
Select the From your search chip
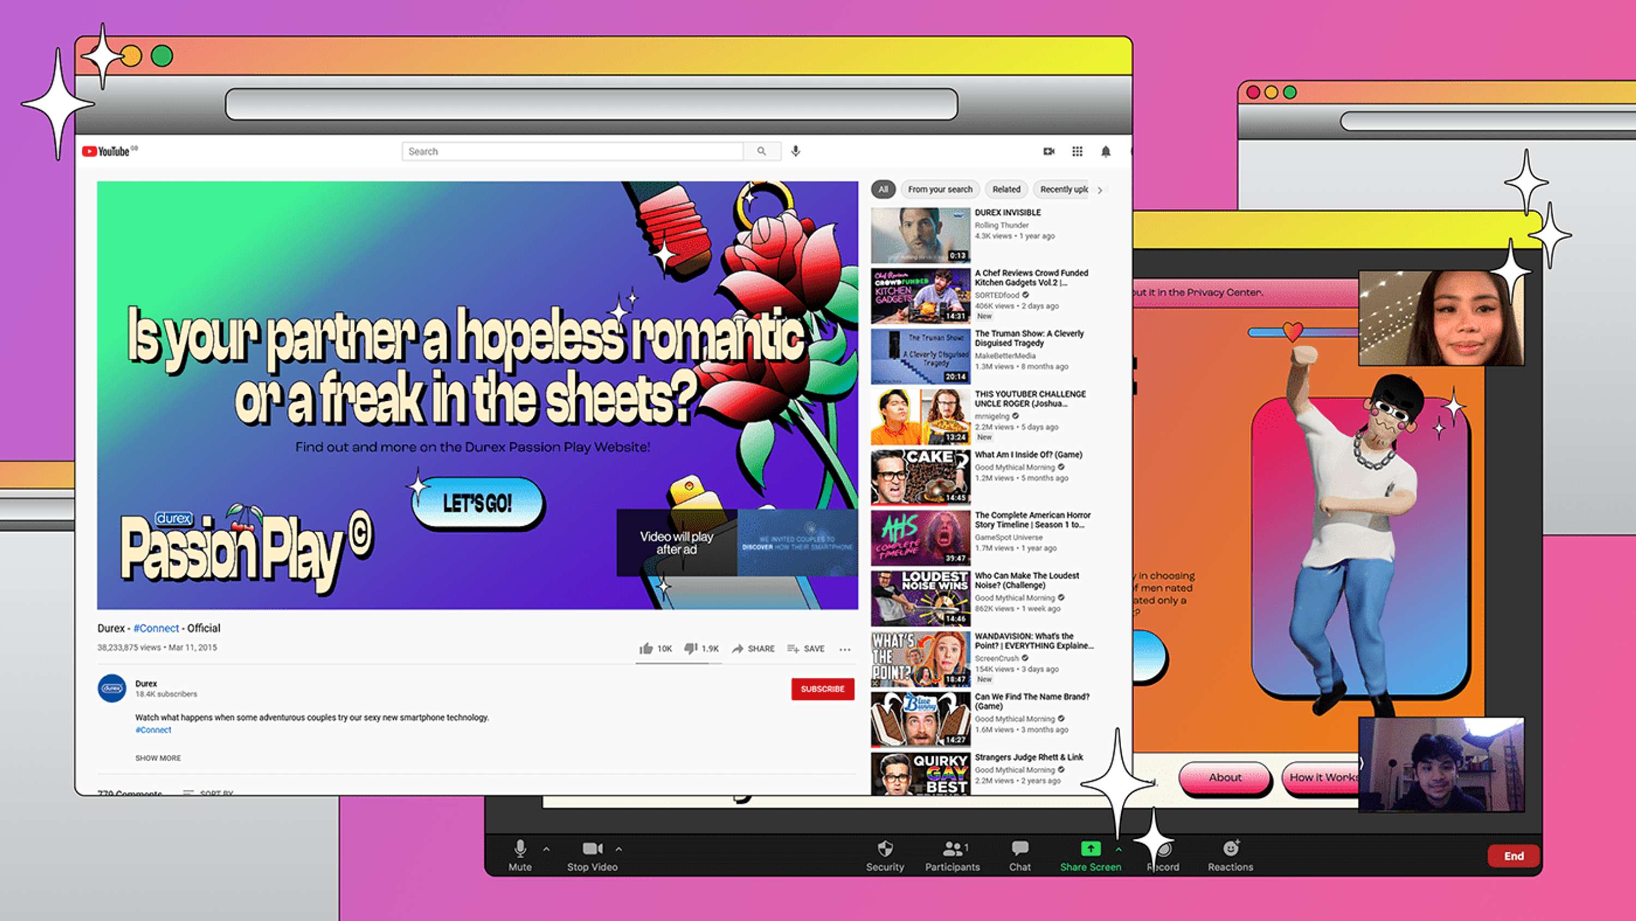tap(940, 189)
